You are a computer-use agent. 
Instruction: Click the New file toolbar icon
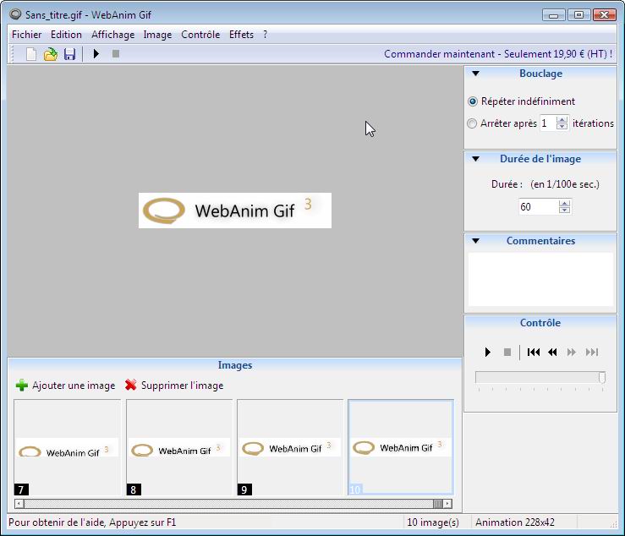(31, 54)
